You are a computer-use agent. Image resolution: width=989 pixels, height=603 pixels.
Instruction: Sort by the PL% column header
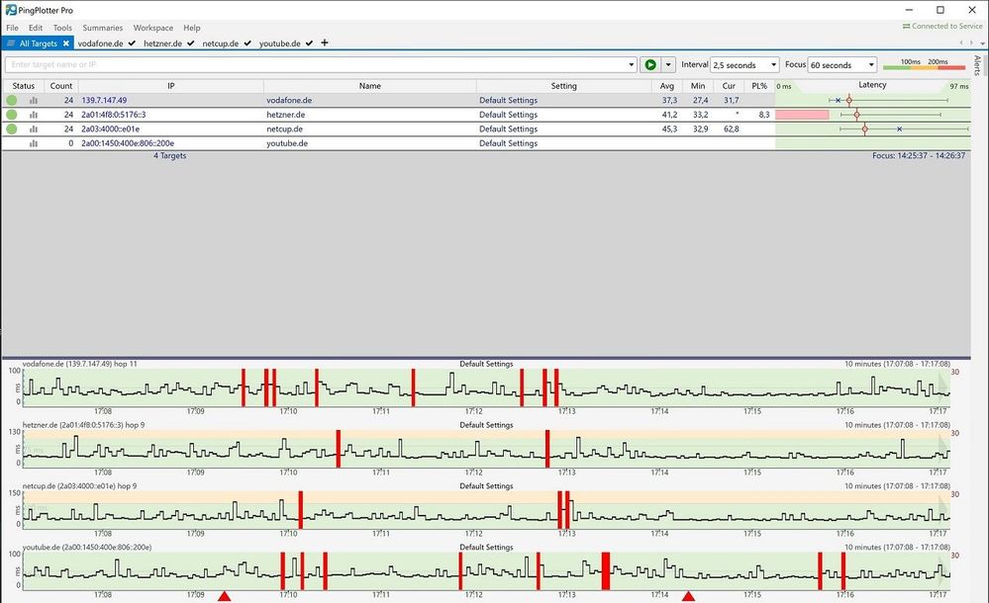(x=759, y=86)
